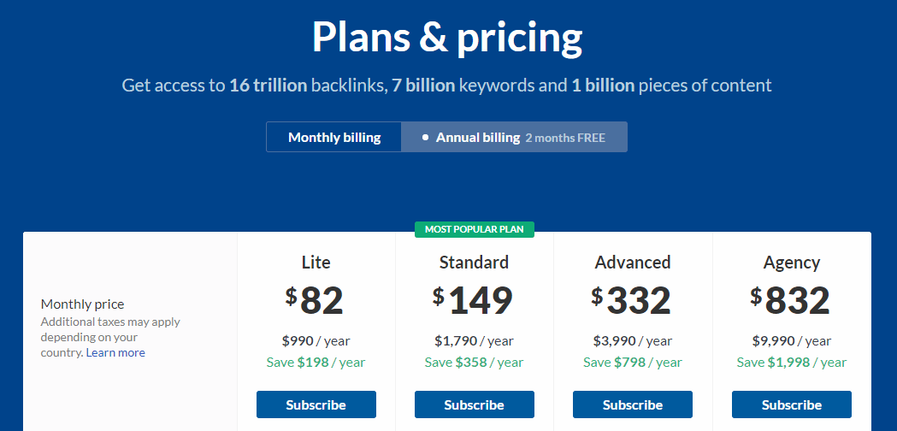Click the Save $198 / year text
The width and height of the screenshot is (897, 431).
[x=316, y=363]
